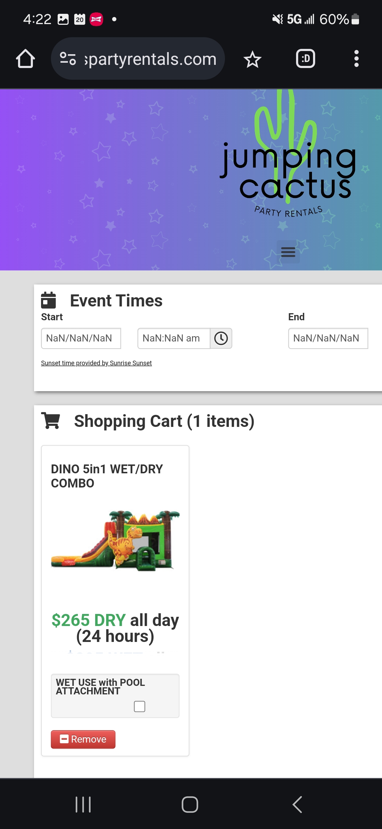Select the Start time field
Viewport: 382px width, 829px height.
coord(174,338)
